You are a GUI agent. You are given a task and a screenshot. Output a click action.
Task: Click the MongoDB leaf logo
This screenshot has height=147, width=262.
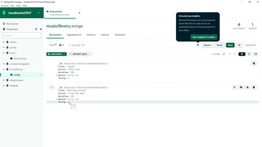[x=4, y=13]
